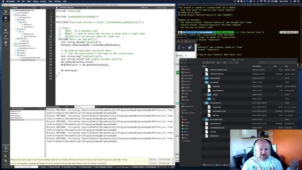Select CONTRIBUTING.md row in Finder
The image size is (302, 170).
[x=250, y=74]
